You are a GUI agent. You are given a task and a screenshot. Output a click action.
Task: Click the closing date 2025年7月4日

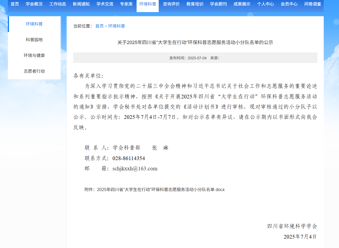(300, 237)
